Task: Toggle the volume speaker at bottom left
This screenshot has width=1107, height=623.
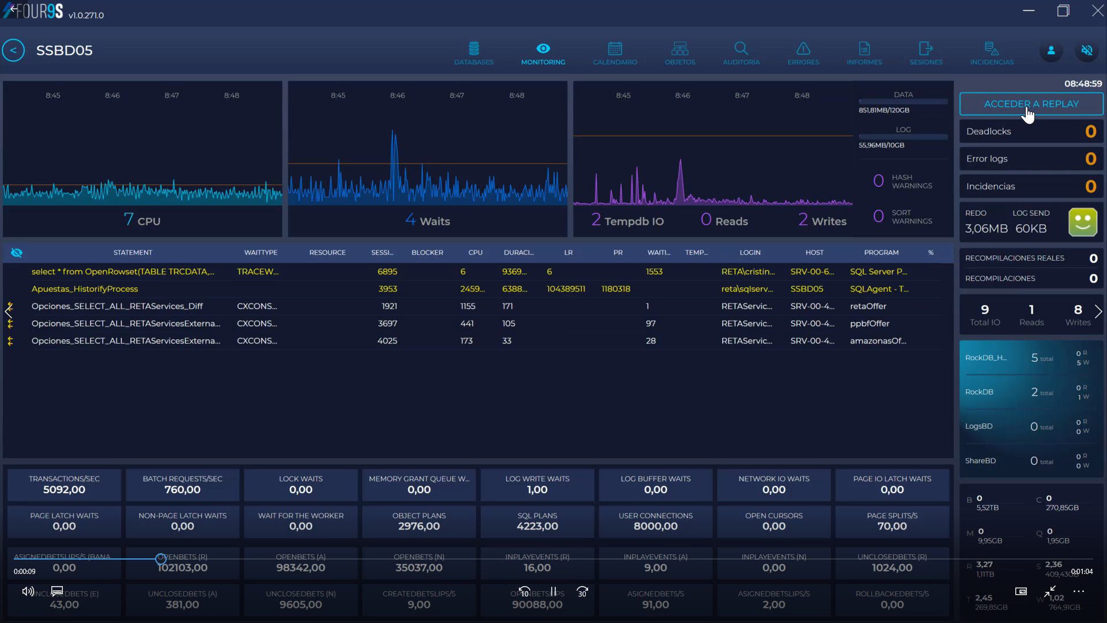Action: point(27,591)
